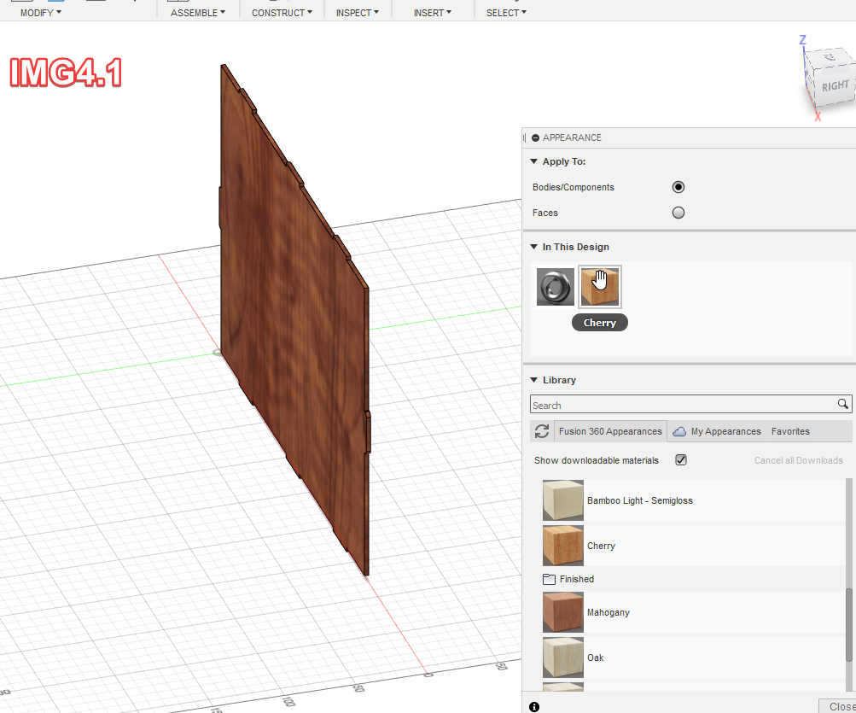Select the steel ring material swatch
This screenshot has width=856, height=713.
(x=556, y=287)
